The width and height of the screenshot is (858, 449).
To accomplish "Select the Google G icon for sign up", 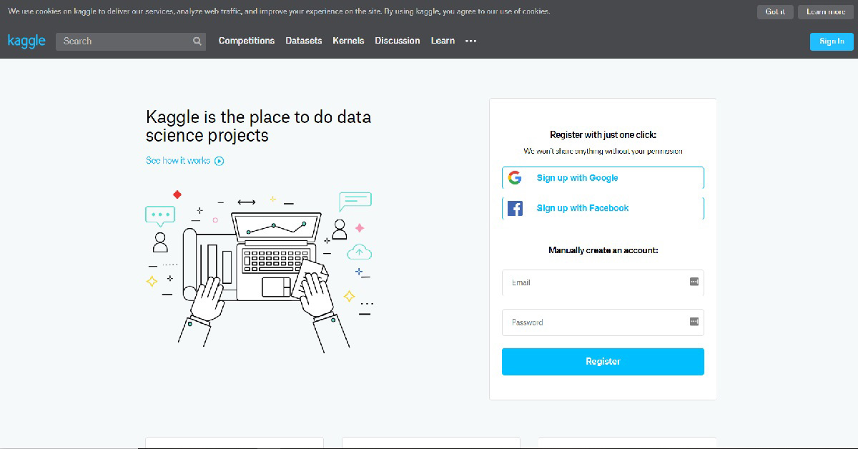I will coord(516,177).
